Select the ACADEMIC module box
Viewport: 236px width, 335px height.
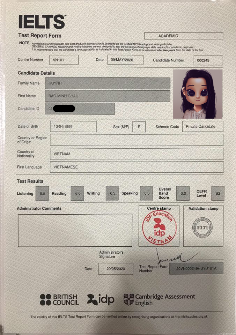coord(184,36)
